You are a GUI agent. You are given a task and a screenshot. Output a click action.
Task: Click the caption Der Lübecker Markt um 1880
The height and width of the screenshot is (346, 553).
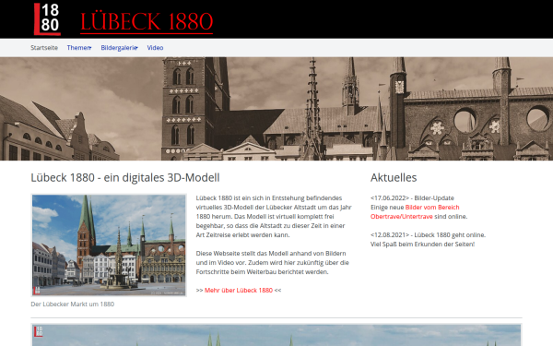[x=72, y=304]
